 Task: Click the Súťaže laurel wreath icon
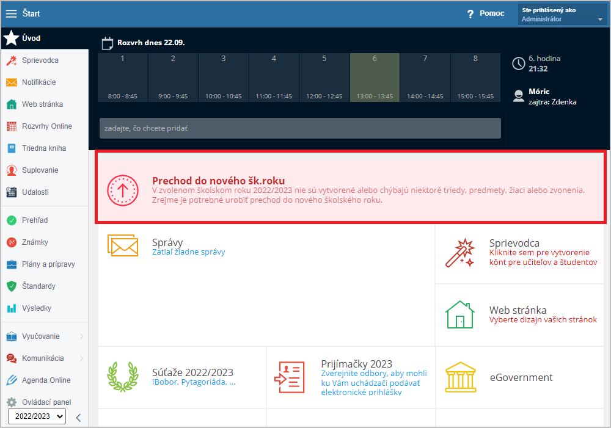[123, 377]
